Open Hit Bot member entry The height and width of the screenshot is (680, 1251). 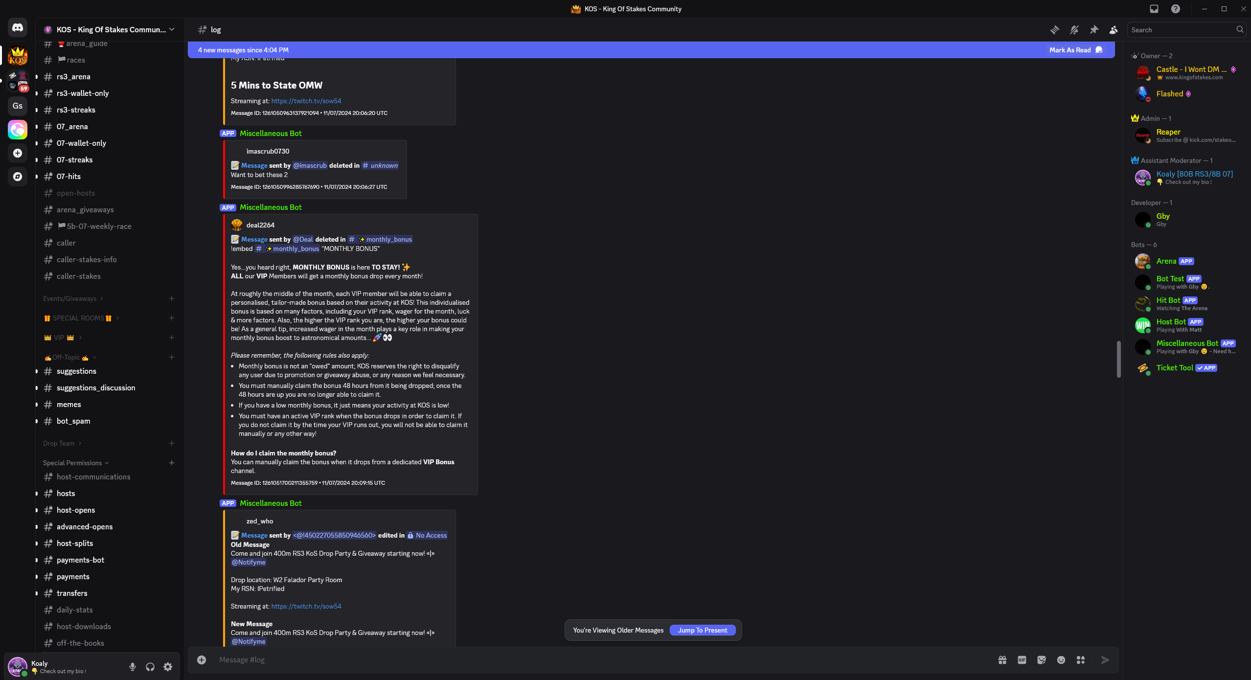pyautogui.click(x=1186, y=304)
